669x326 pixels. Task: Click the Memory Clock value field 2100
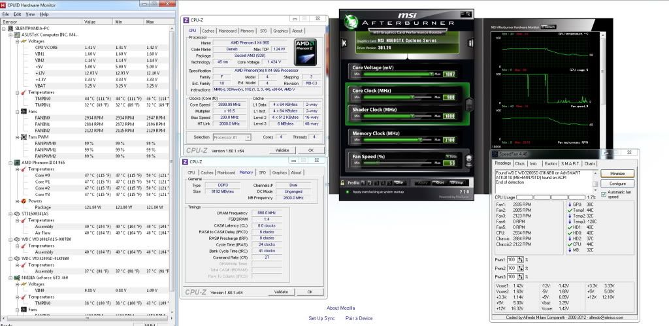coord(449,140)
